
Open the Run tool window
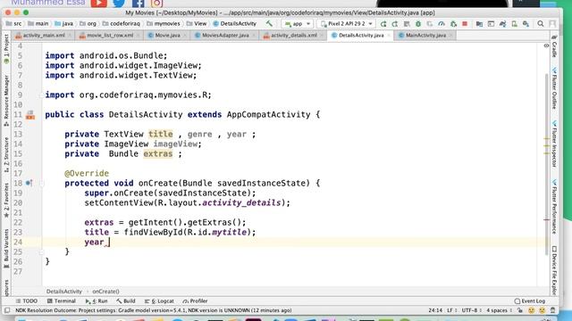click(x=97, y=301)
